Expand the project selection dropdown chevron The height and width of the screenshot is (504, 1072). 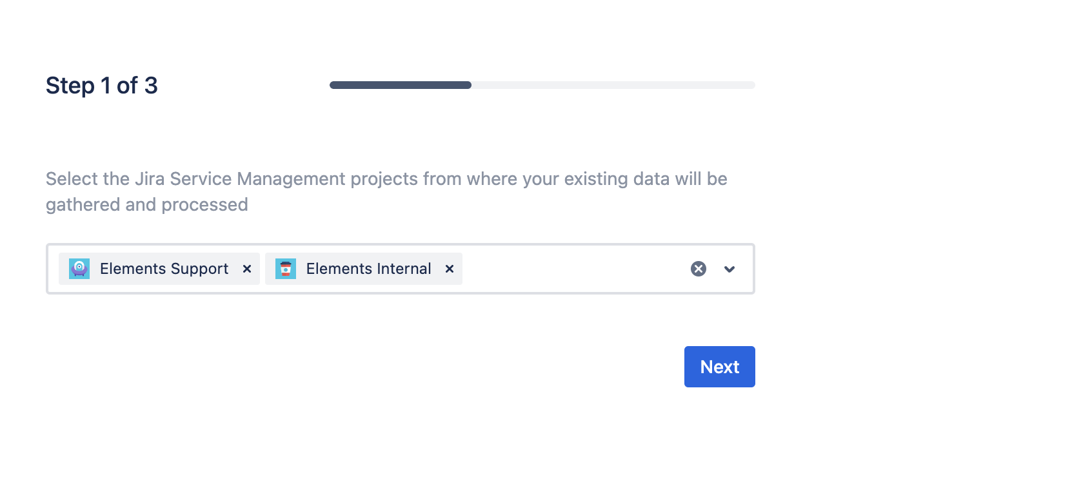point(730,269)
